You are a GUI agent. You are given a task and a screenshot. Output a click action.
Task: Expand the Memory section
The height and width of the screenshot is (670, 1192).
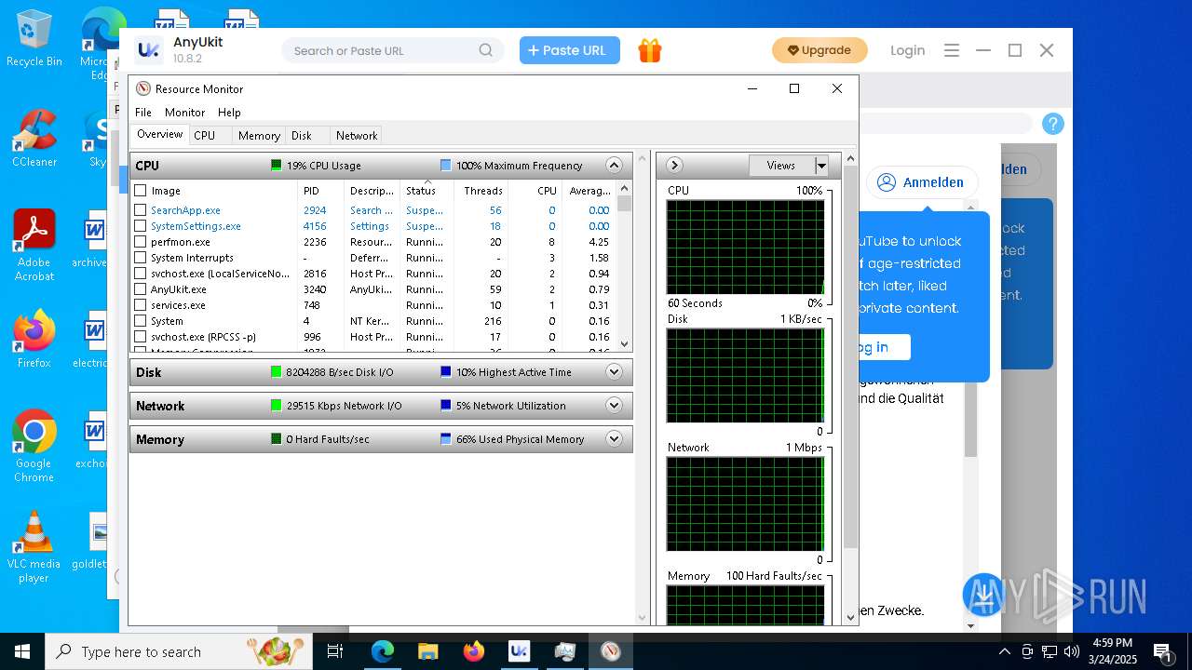tap(614, 439)
